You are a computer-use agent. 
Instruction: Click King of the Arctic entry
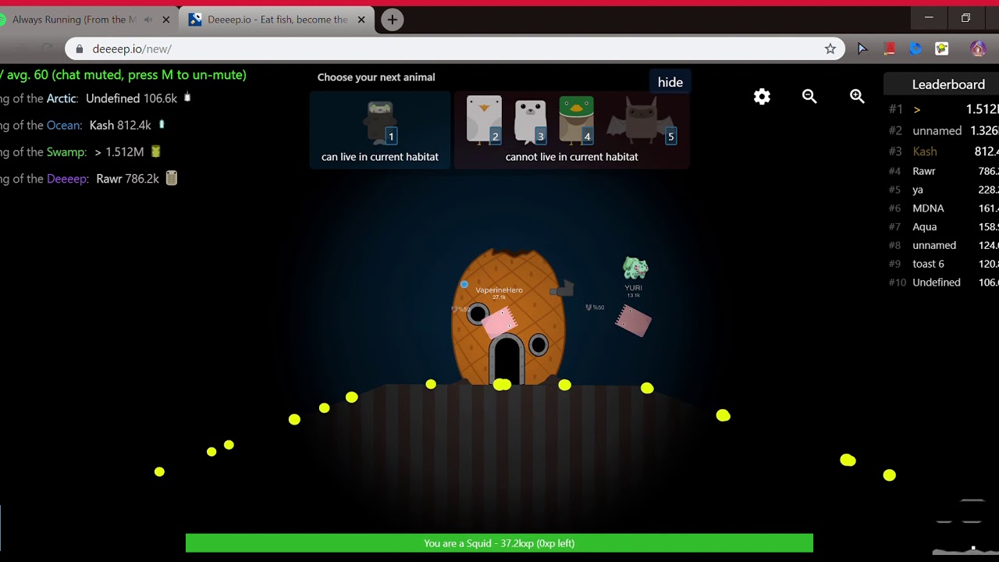point(95,98)
